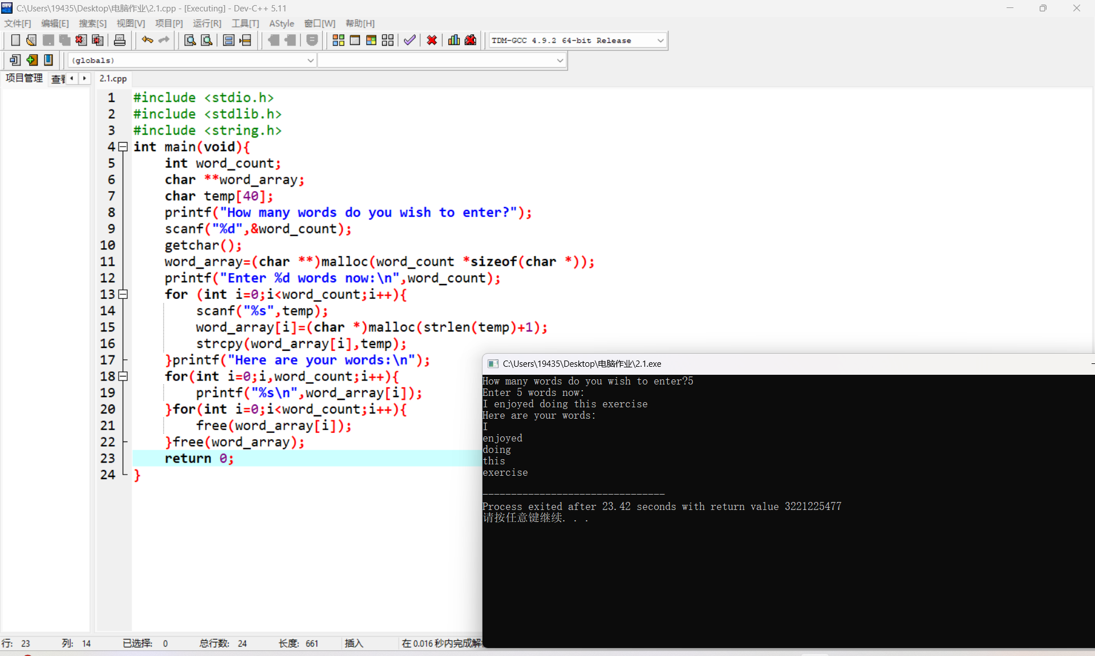Open the empty function list dropdown

coord(559,60)
